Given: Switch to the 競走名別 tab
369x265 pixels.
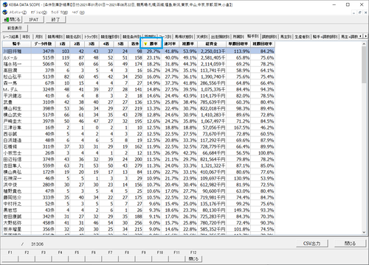Looking at the screenshot, I should click(73, 37).
